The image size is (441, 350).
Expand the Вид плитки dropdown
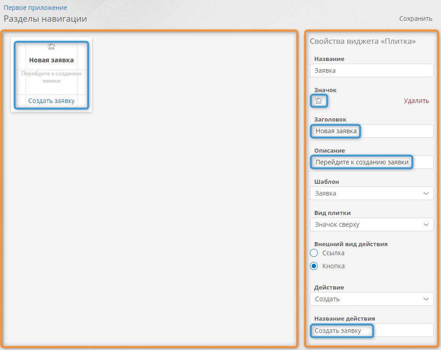pyautogui.click(x=372, y=224)
